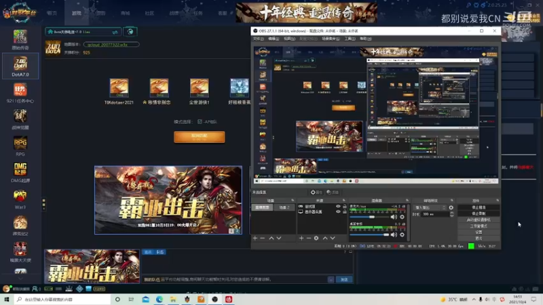The height and width of the screenshot is (305, 543).
Task: Open the 编辑 menu in OBS
Action: [274, 39]
